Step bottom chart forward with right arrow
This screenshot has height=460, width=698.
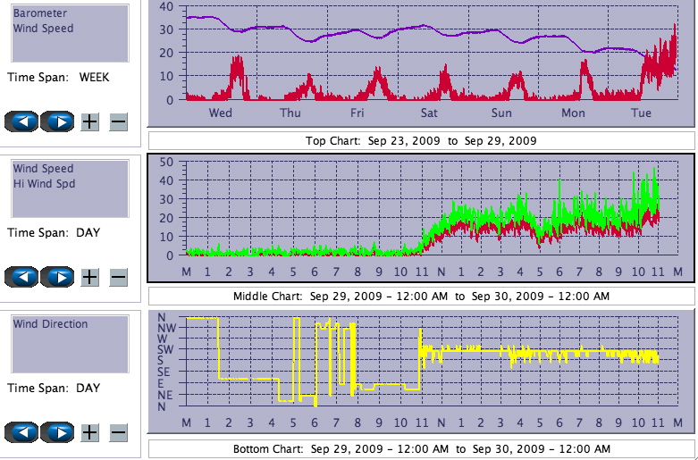coord(57,432)
